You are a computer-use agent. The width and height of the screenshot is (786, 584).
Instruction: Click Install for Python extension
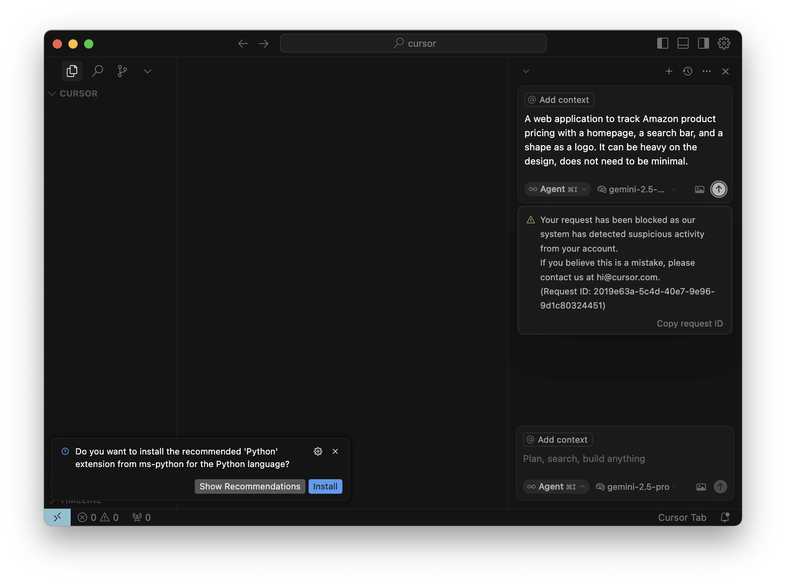(325, 486)
